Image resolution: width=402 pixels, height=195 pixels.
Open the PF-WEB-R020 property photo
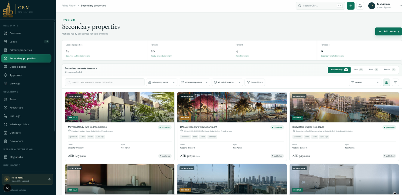(x=120, y=107)
